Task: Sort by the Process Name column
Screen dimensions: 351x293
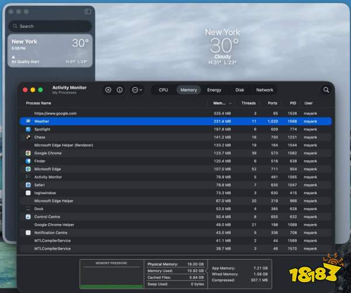Action: click(39, 103)
